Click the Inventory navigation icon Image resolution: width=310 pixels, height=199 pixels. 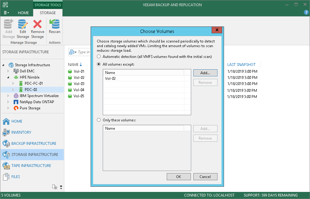click(x=6, y=132)
